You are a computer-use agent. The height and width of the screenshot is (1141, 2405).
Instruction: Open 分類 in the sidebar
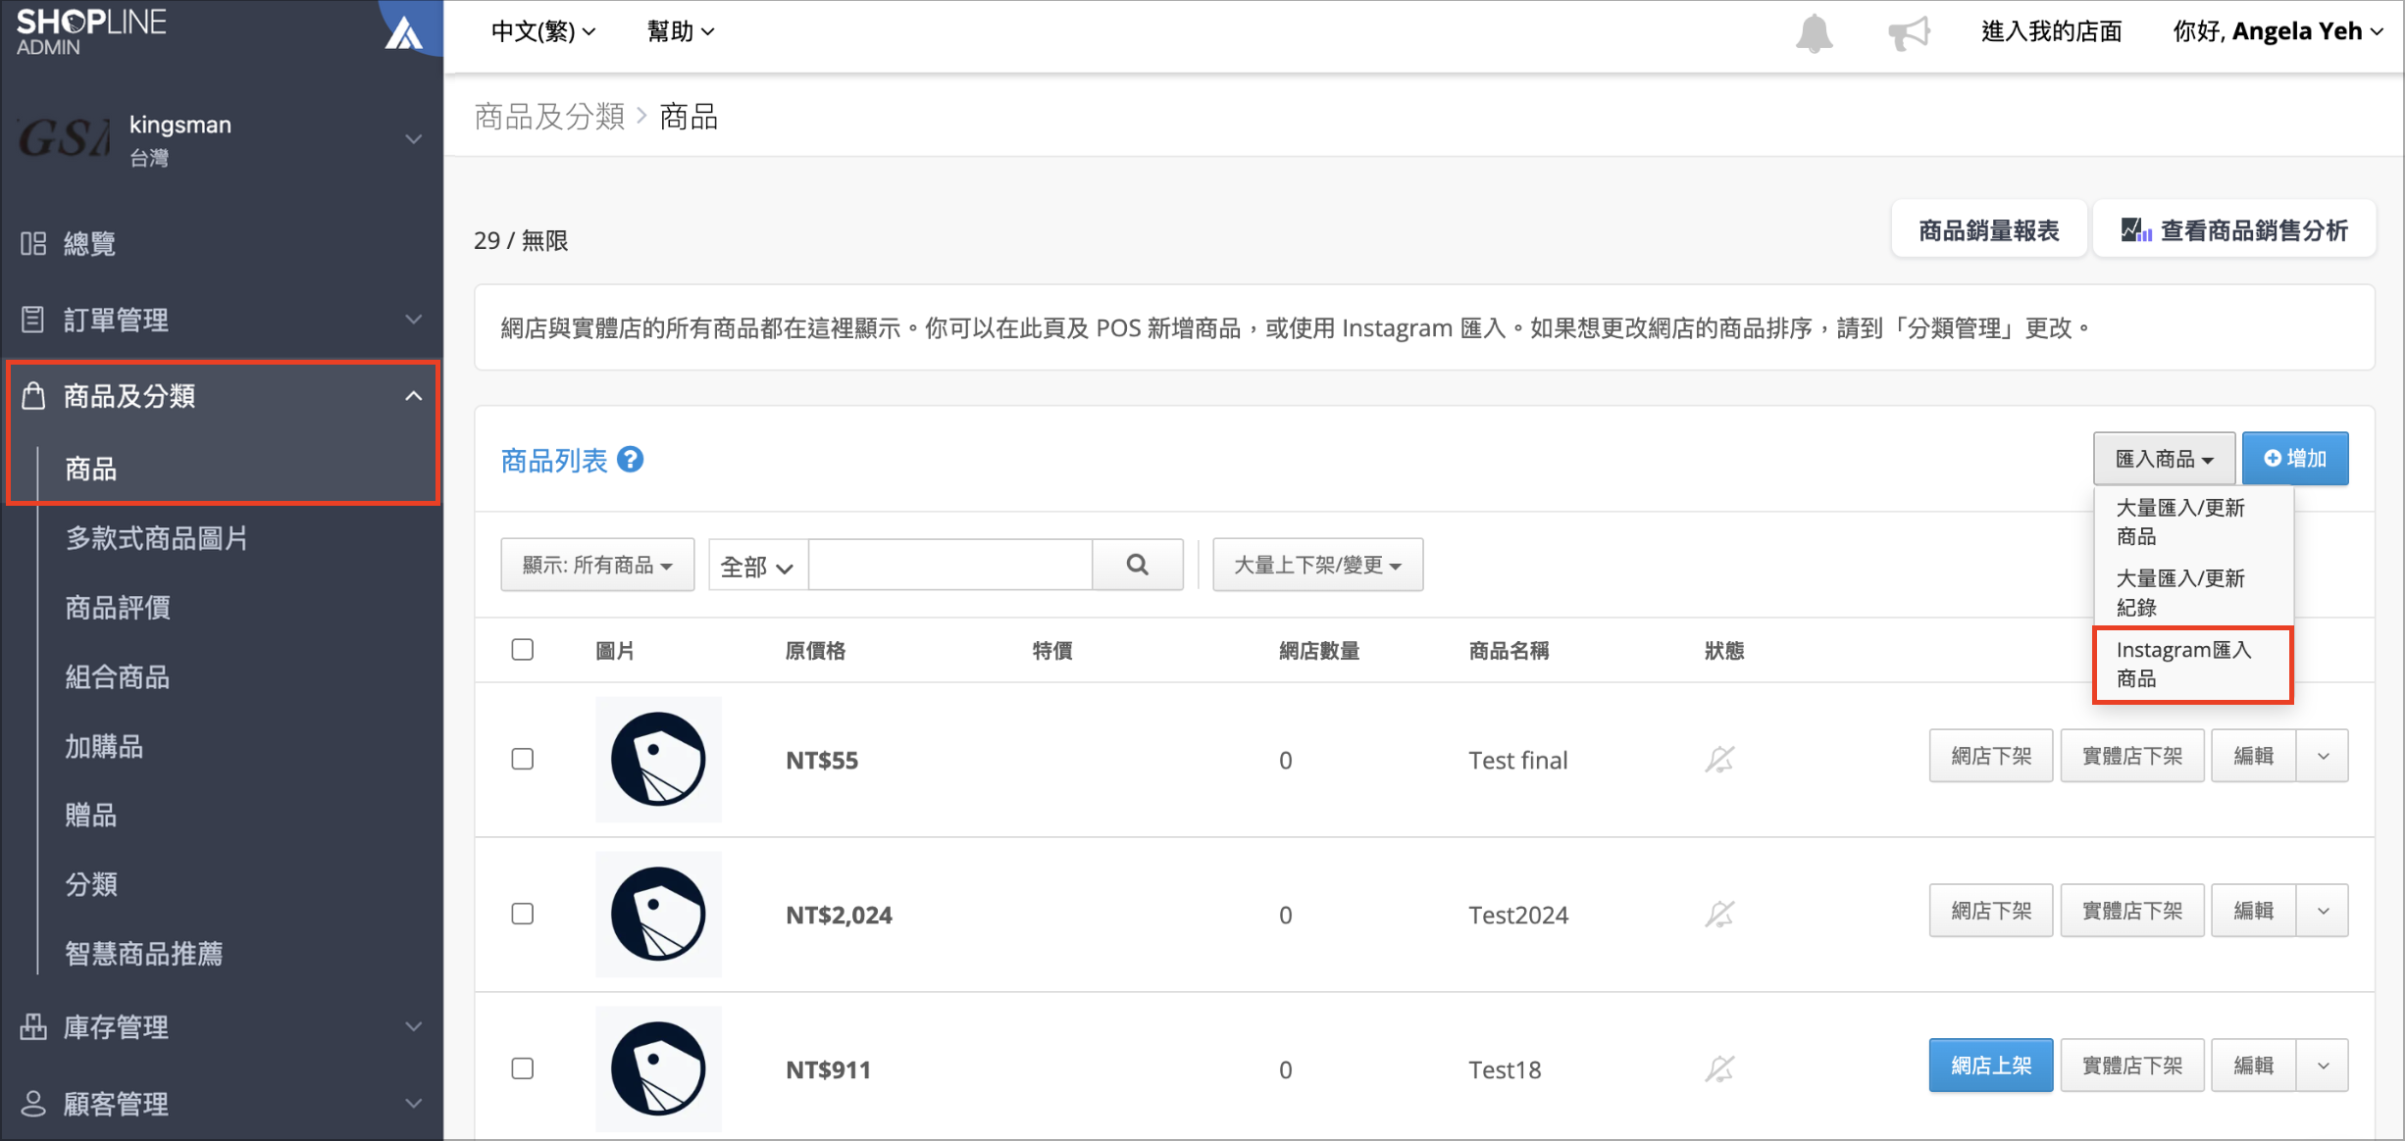click(x=91, y=884)
